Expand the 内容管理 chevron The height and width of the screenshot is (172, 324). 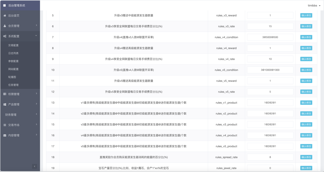36,135
